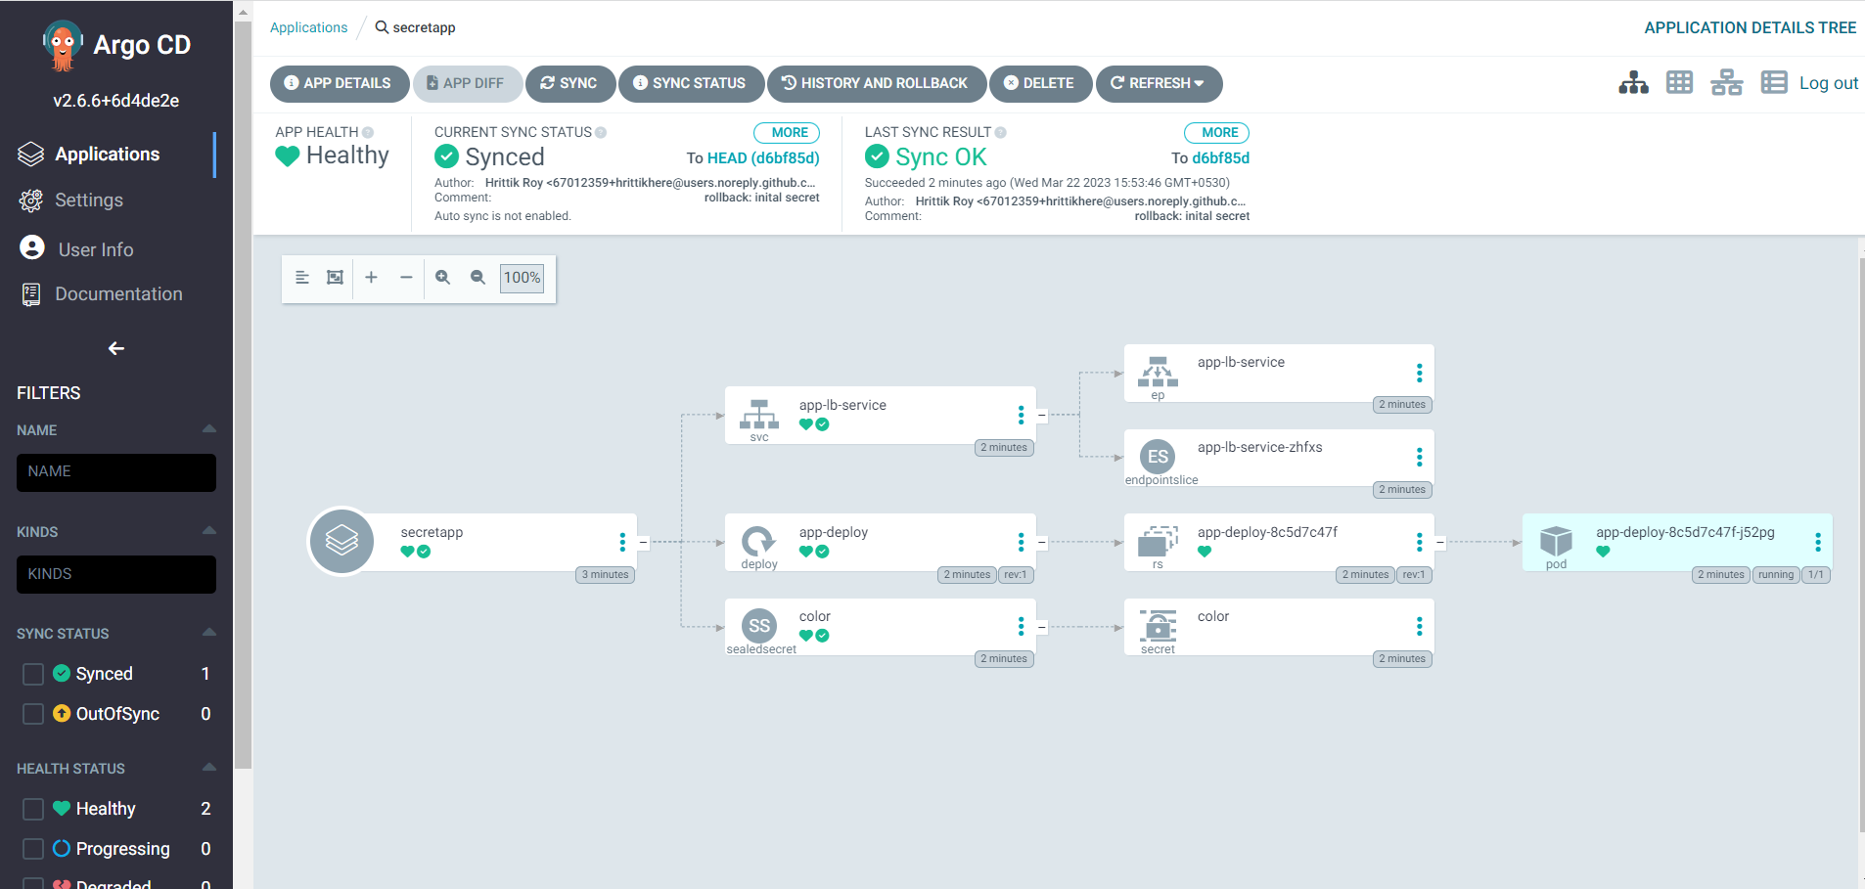Switch to the resource list view

coord(1774,82)
